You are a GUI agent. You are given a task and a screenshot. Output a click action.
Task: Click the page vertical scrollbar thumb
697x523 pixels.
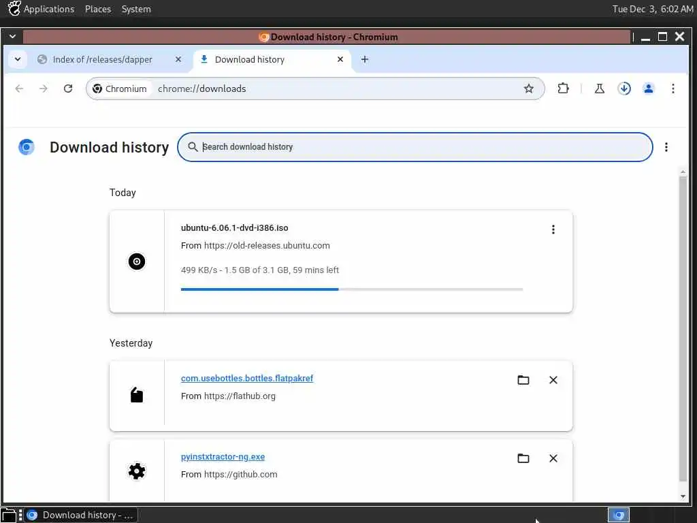pyautogui.click(x=683, y=329)
